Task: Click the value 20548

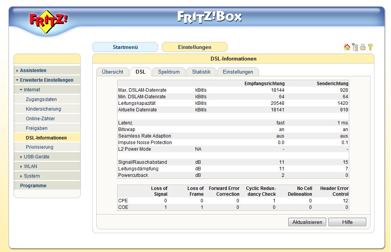Action: tap(277, 103)
